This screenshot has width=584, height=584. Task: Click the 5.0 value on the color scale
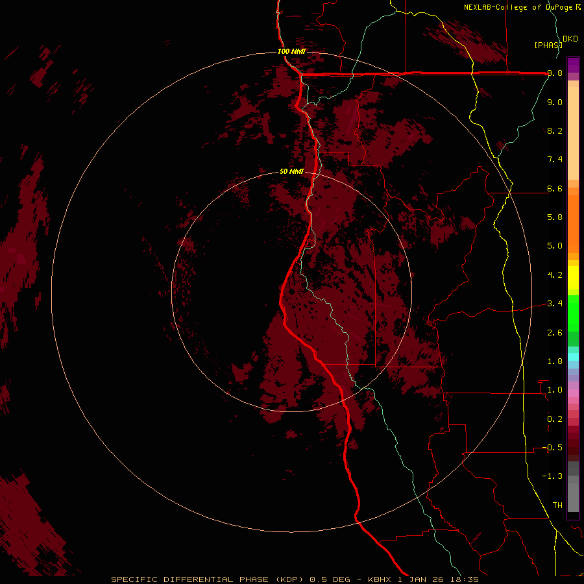click(x=555, y=246)
